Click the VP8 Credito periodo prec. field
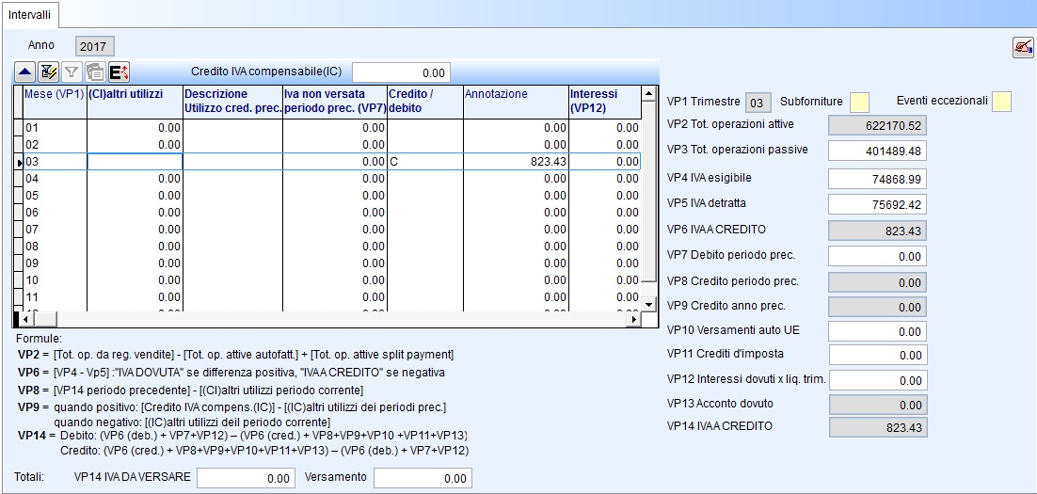The height and width of the screenshot is (494, 1037). [x=877, y=282]
